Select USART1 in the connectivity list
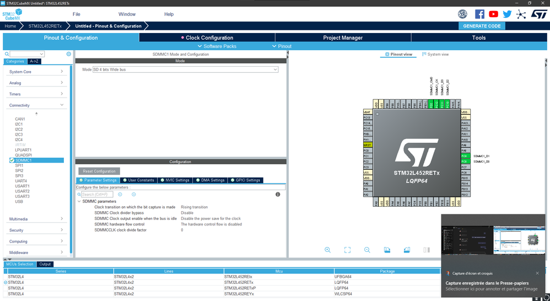This screenshot has height=301, width=550. point(22,186)
